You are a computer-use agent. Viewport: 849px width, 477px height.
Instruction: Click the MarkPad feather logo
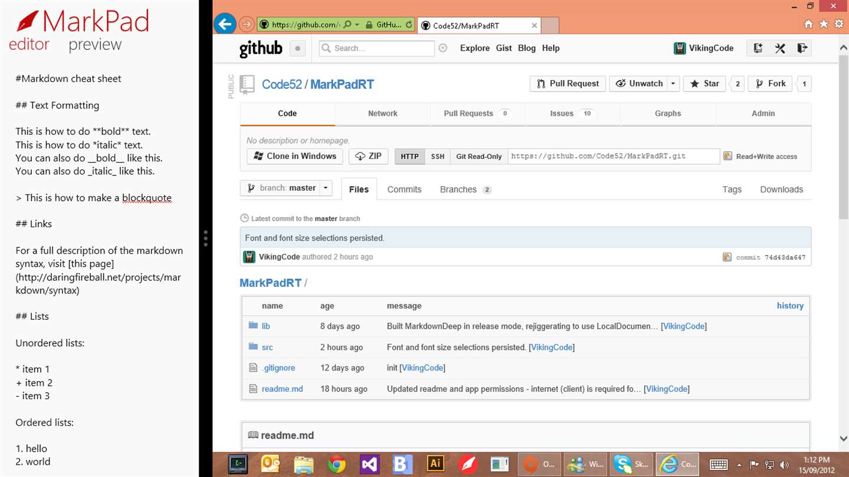[x=27, y=22]
